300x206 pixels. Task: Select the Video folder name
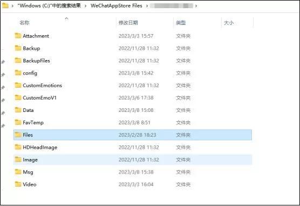pos(30,184)
